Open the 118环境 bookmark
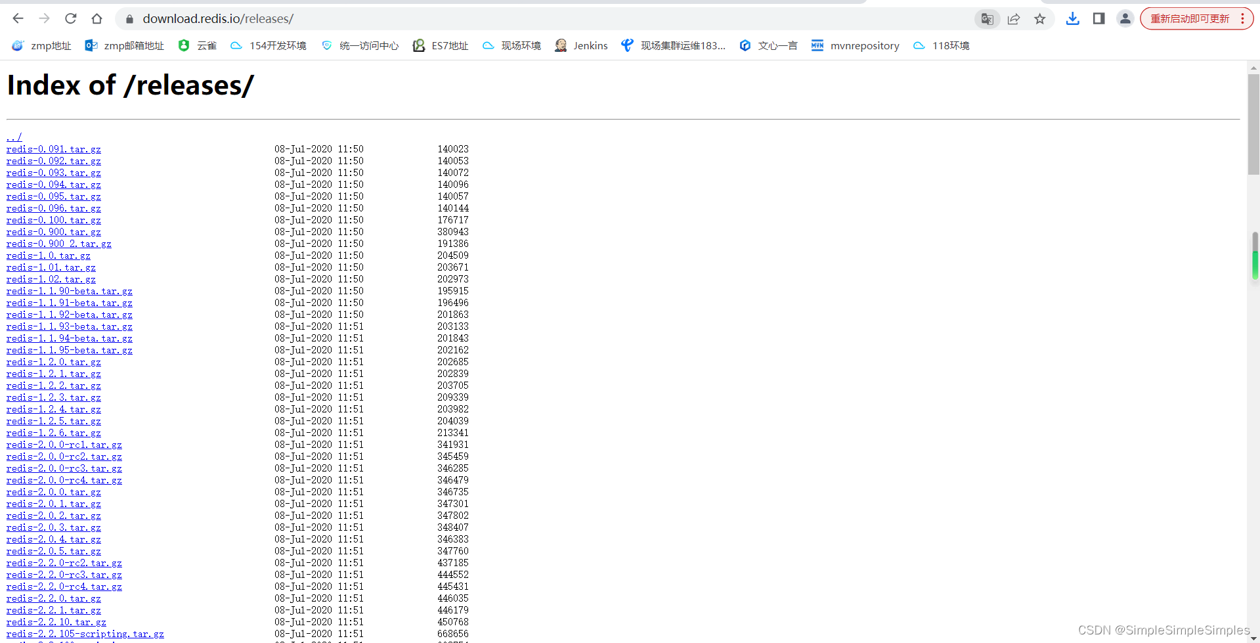1260x643 pixels. (942, 45)
